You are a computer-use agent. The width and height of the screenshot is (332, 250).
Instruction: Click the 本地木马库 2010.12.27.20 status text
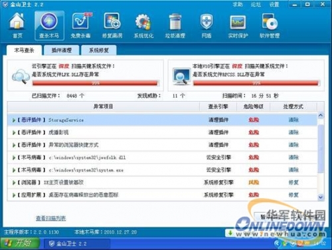106,232
